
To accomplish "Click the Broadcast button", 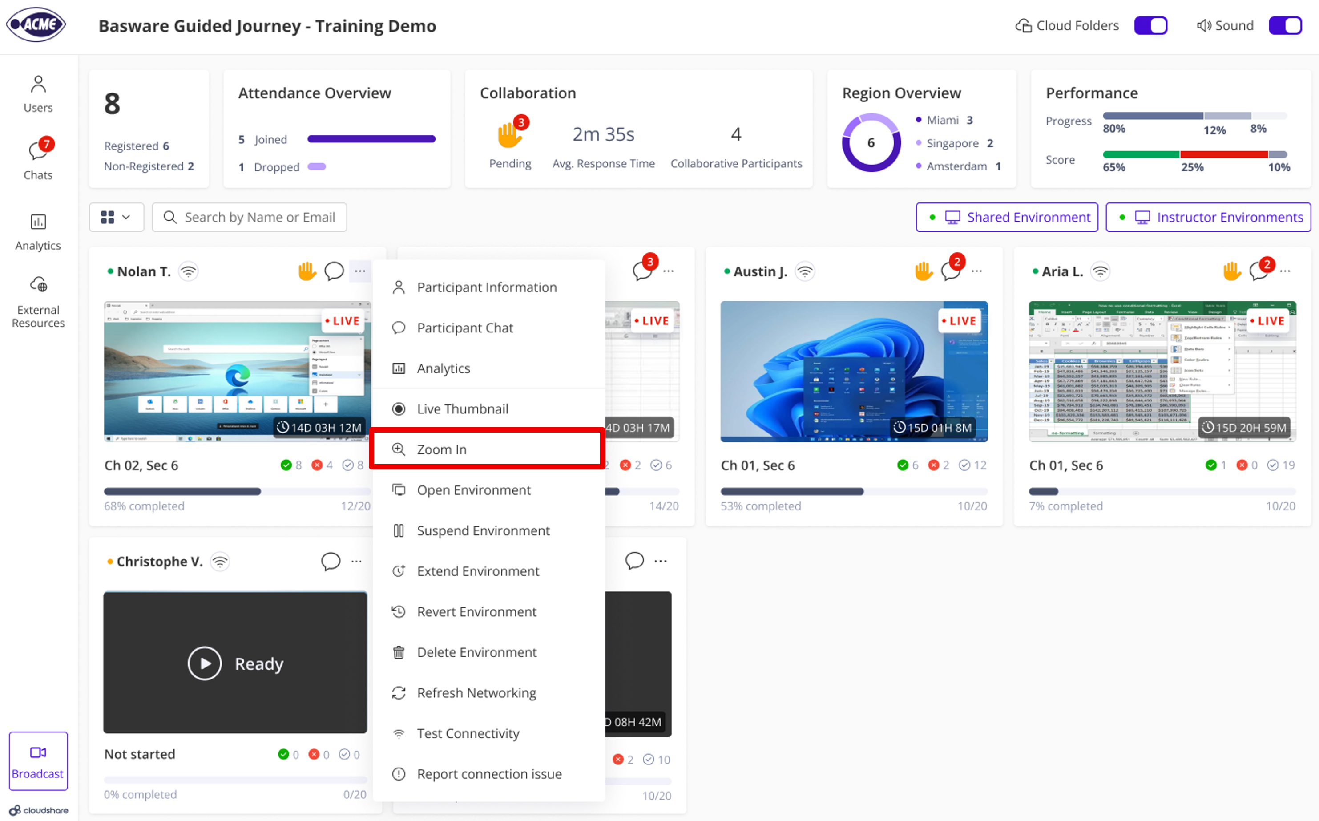I will coord(37,761).
